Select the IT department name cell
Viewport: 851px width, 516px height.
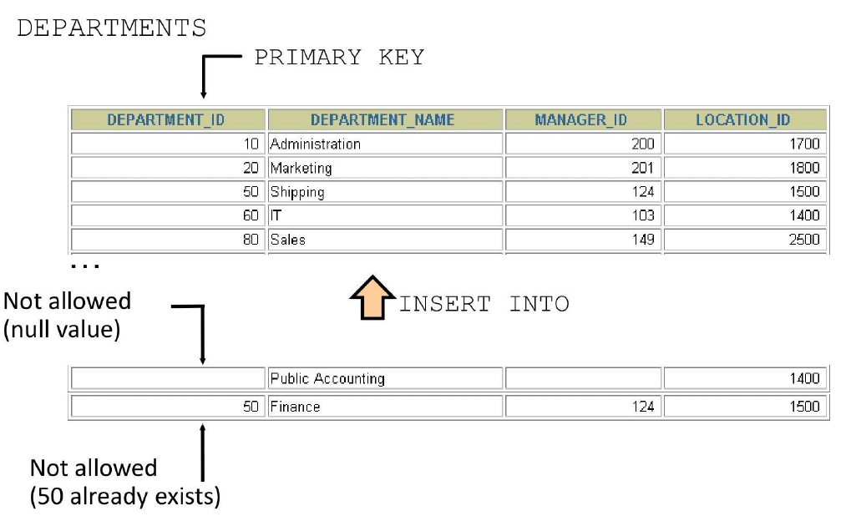(x=385, y=215)
